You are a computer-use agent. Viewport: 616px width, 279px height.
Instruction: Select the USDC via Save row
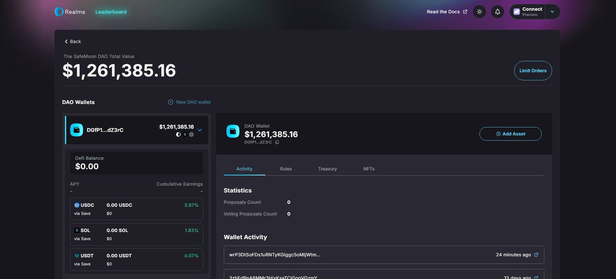(137, 209)
